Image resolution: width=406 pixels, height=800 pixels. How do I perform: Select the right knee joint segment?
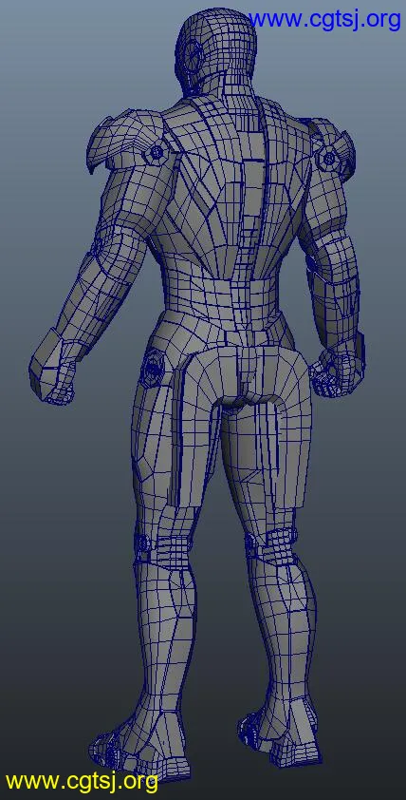pos(271,545)
